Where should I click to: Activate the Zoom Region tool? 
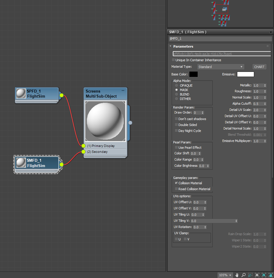[x=250, y=275]
